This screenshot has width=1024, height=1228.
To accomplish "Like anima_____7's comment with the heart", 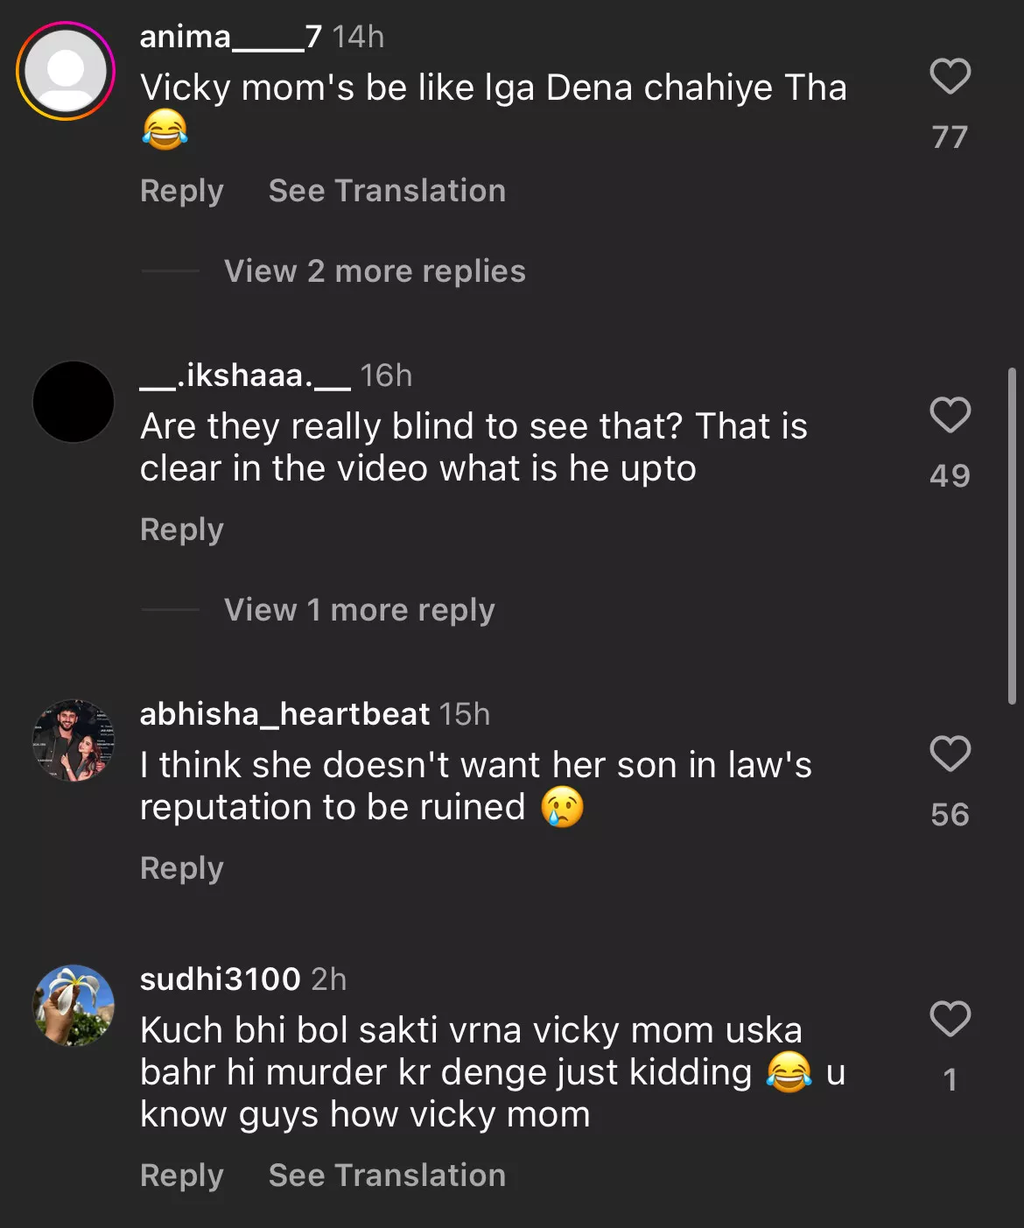I will (x=950, y=77).
